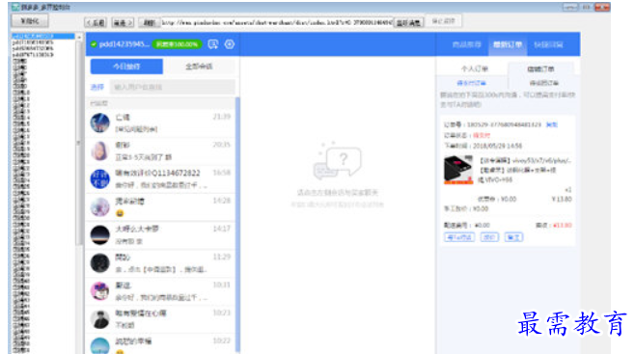635x354 pixels.
Task: Click the reply rate 100.00% green badge
Action: 177,44
